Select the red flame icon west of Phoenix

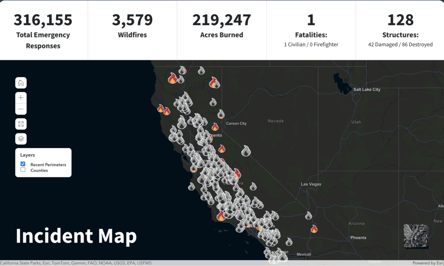point(314,229)
